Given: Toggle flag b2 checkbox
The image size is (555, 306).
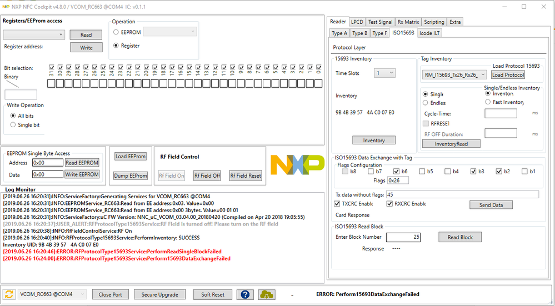Looking at the screenshot, I should click(x=499, y=172).
